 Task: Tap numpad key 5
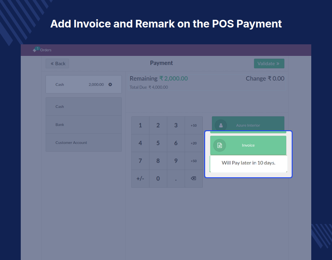[158, 143]
